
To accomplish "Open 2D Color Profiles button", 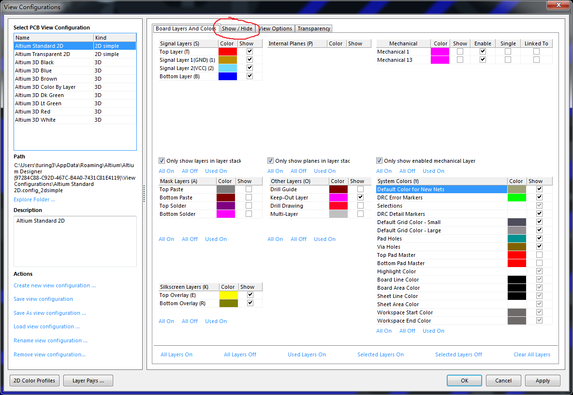I will point(34,381).
